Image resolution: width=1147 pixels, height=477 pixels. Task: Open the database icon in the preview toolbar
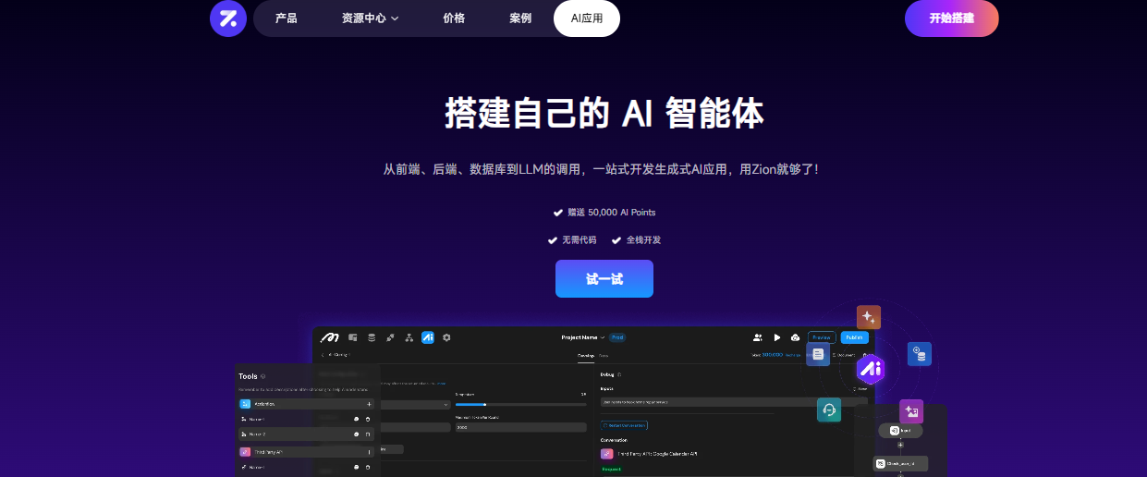click(372, 337)
